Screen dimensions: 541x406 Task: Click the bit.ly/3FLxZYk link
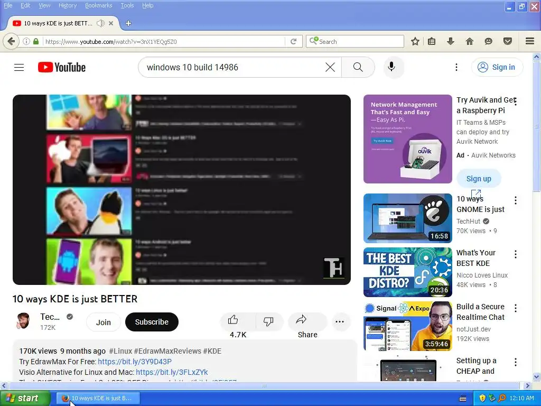pos(172,372)
